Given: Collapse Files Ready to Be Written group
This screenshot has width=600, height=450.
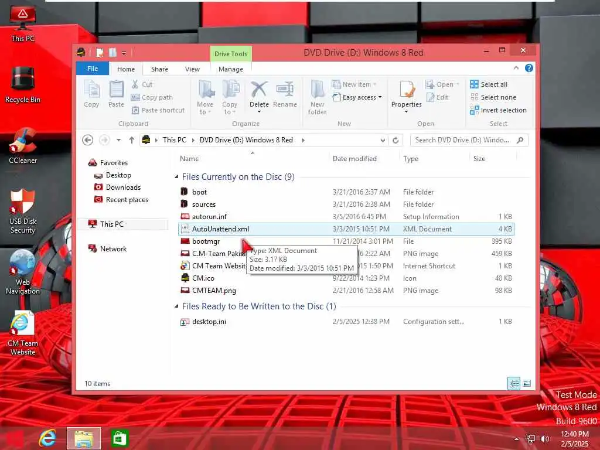Looking at the screenshot, I should pos(176,306).
